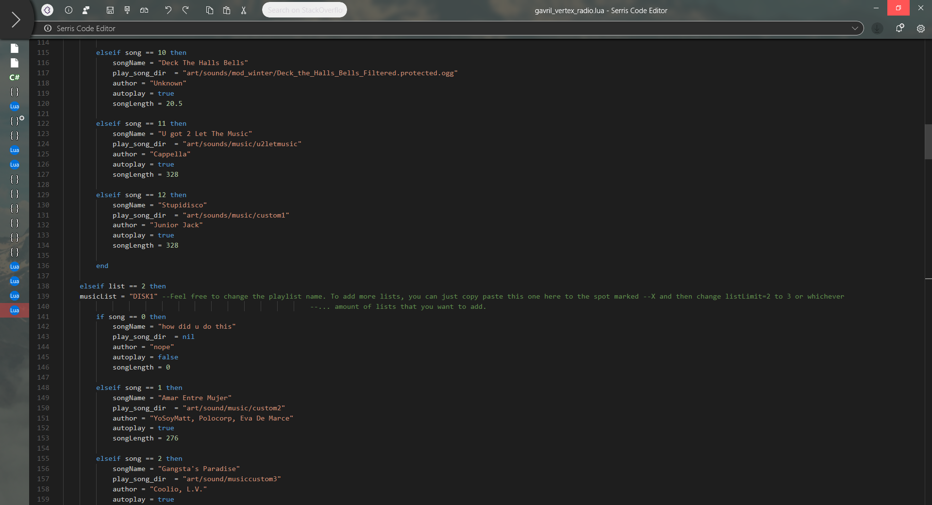
Task: Click "YoSoyMatt, Polocorp, Eva De Marce" string
Action: tap(221, 418)
